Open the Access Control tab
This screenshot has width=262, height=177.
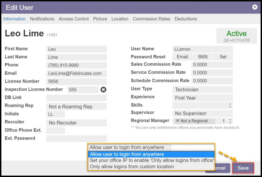(74, 19)
